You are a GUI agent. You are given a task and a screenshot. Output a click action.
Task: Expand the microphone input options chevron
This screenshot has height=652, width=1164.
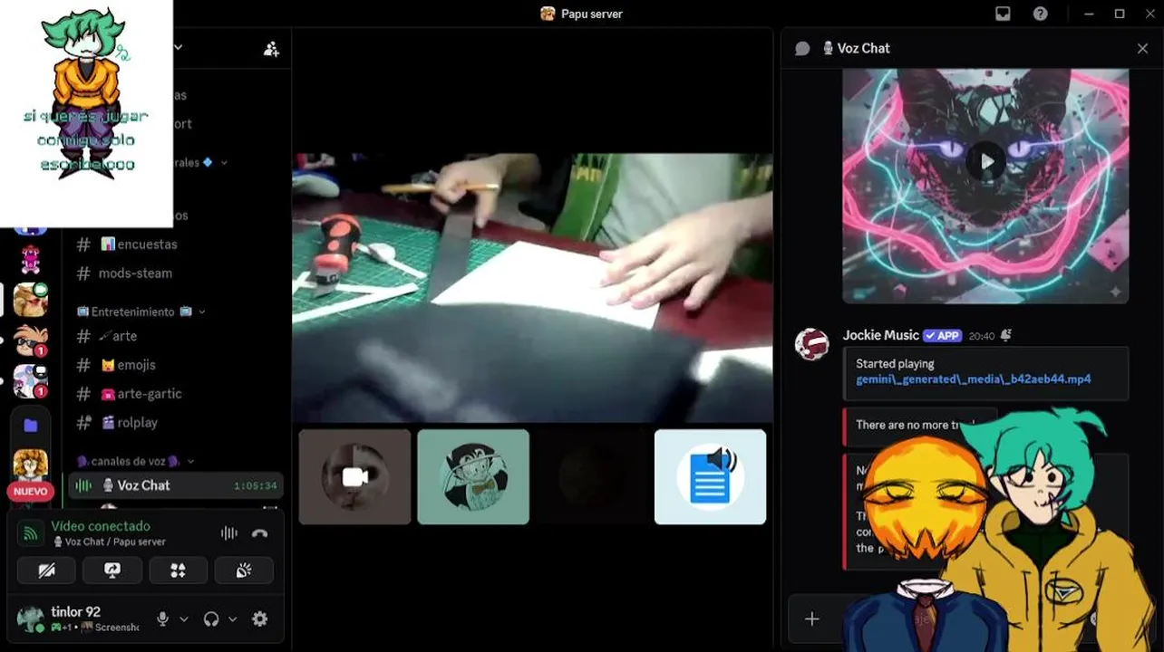tap(184, 619)
